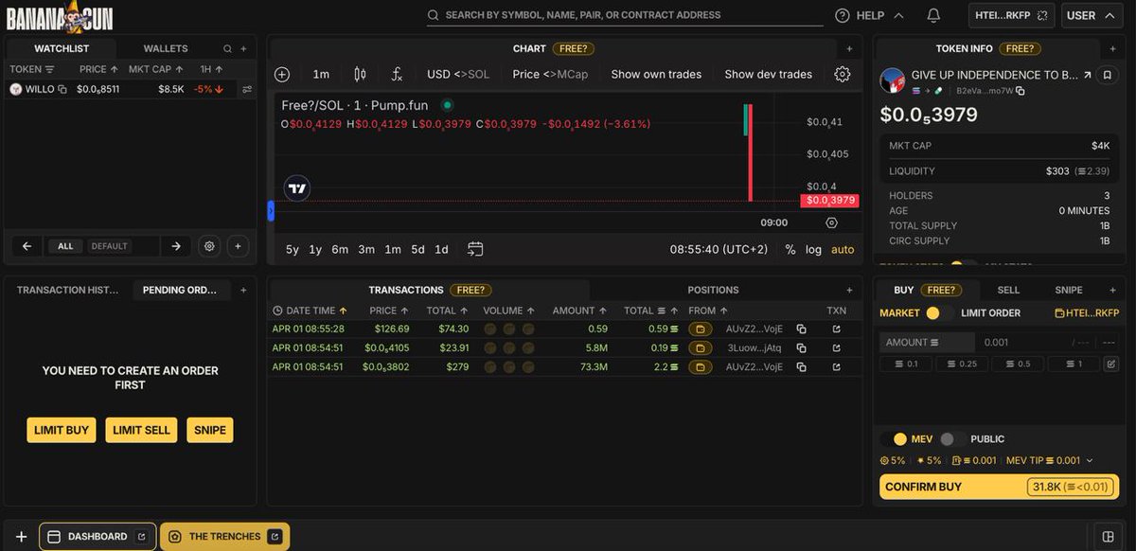This screenshot has height=551, width=1136.
Task: Select the 5d chart range
Action: (x=417, y=250)
